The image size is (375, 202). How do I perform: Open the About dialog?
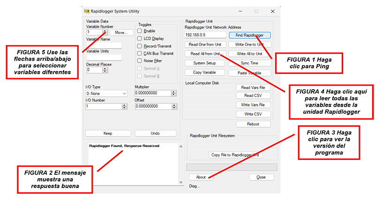pos(201,177)
